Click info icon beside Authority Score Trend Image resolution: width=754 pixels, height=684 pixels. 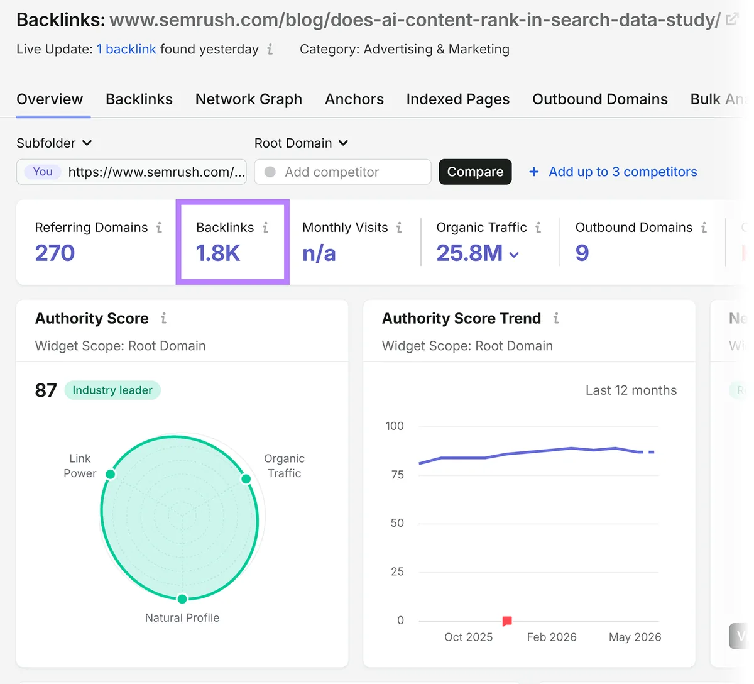(x=556, y=319)
